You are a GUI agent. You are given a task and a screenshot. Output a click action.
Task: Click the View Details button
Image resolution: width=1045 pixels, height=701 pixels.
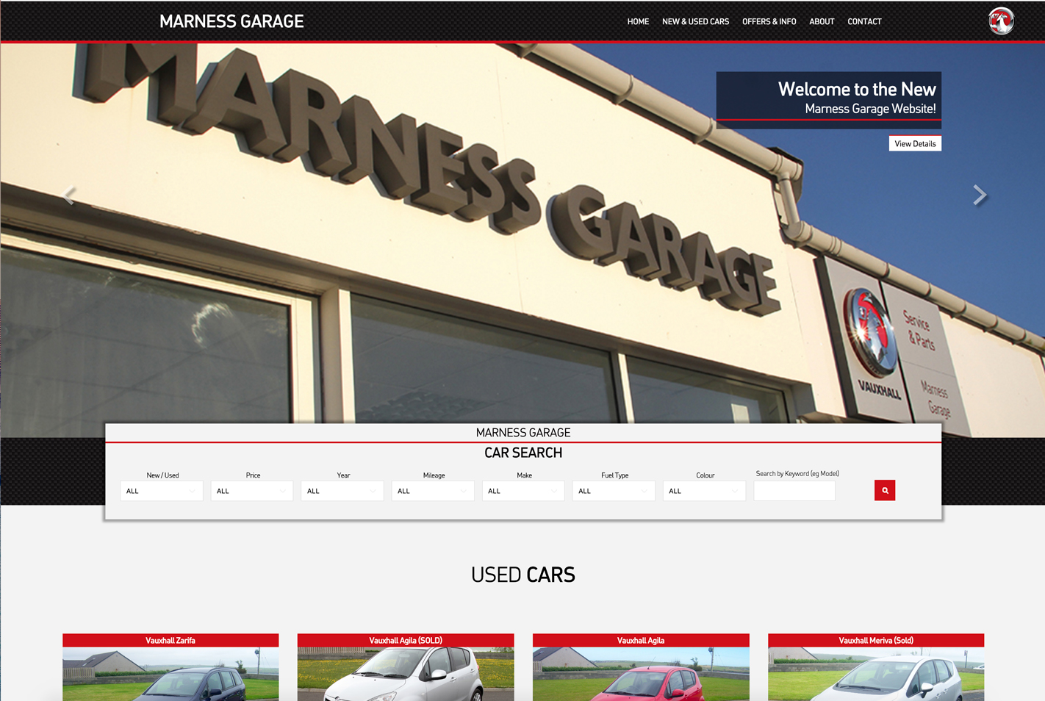pos(915,143)
